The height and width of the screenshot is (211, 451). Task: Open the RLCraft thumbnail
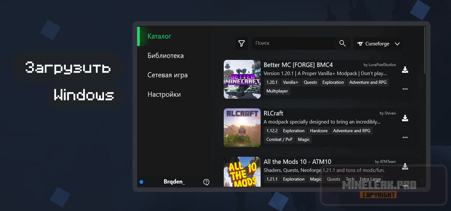pos(242,128)
